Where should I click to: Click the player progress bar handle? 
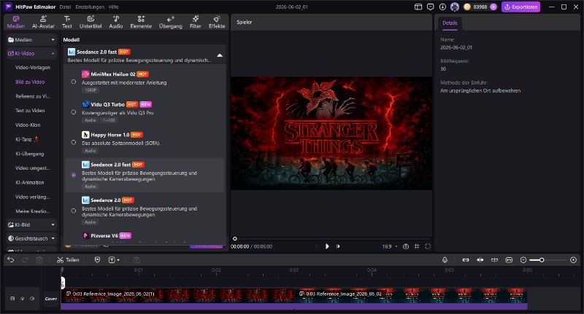234,238
